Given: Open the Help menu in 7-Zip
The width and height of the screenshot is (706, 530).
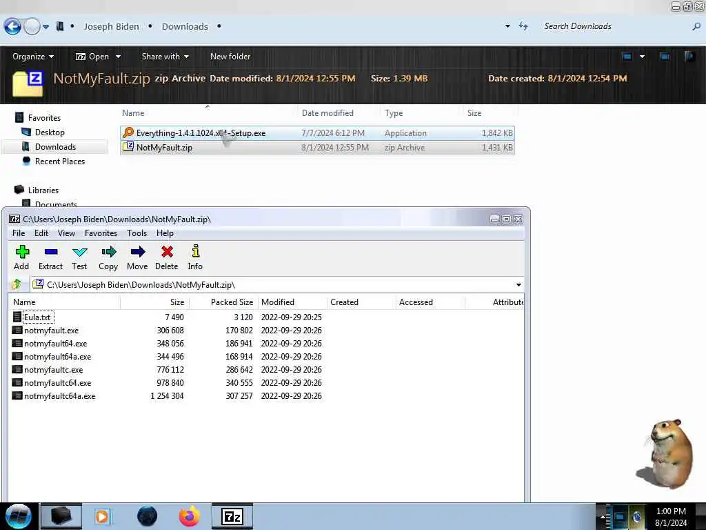Looking at the screenshot, I should click(x=165, y=233).
